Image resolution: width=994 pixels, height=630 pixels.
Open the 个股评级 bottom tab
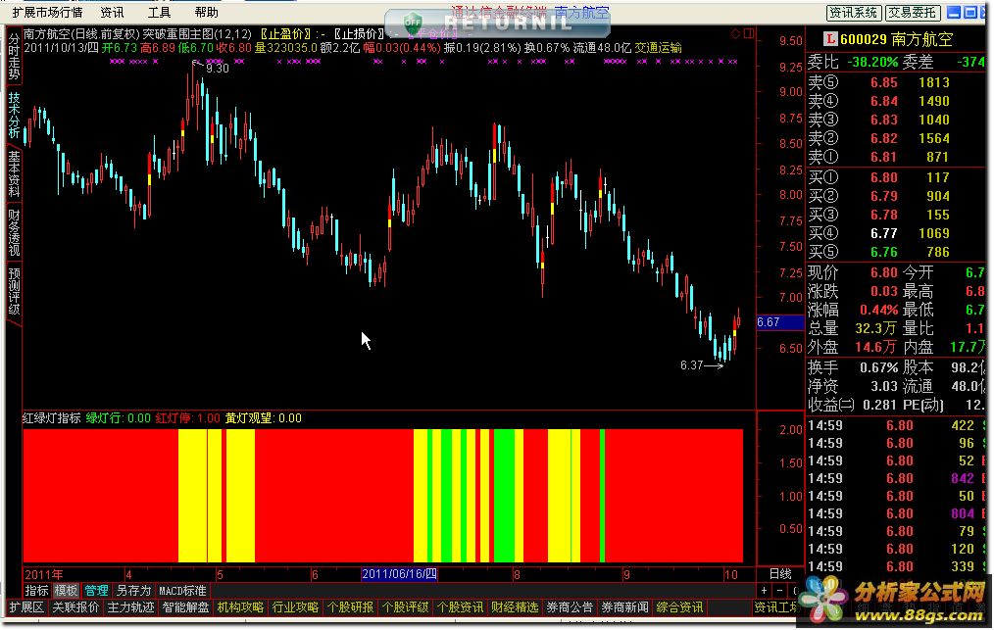coord(405,607)
